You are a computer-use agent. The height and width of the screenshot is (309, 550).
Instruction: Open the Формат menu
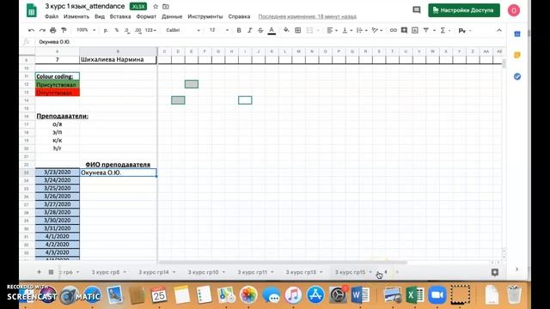146,16
